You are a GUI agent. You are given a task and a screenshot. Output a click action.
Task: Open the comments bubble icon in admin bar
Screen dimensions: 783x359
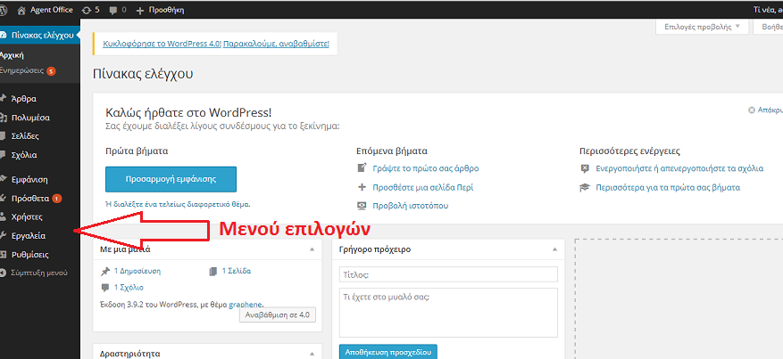pos(113,10)
